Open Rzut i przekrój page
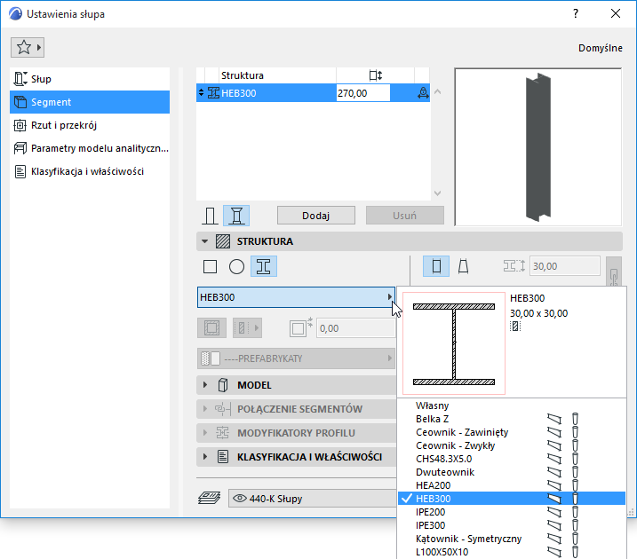This screenshot has height=559, width=637. (x=90, y=125)
